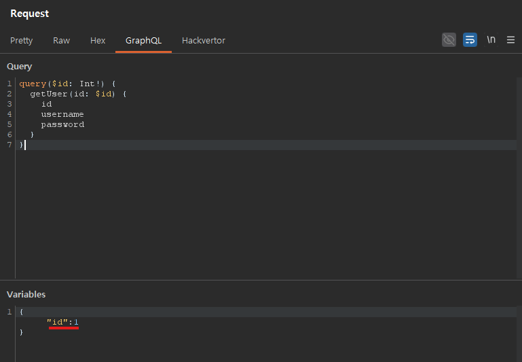The image size is (522, 362).
Task: Click the Query section heading
Action: (x=19, y=67)
